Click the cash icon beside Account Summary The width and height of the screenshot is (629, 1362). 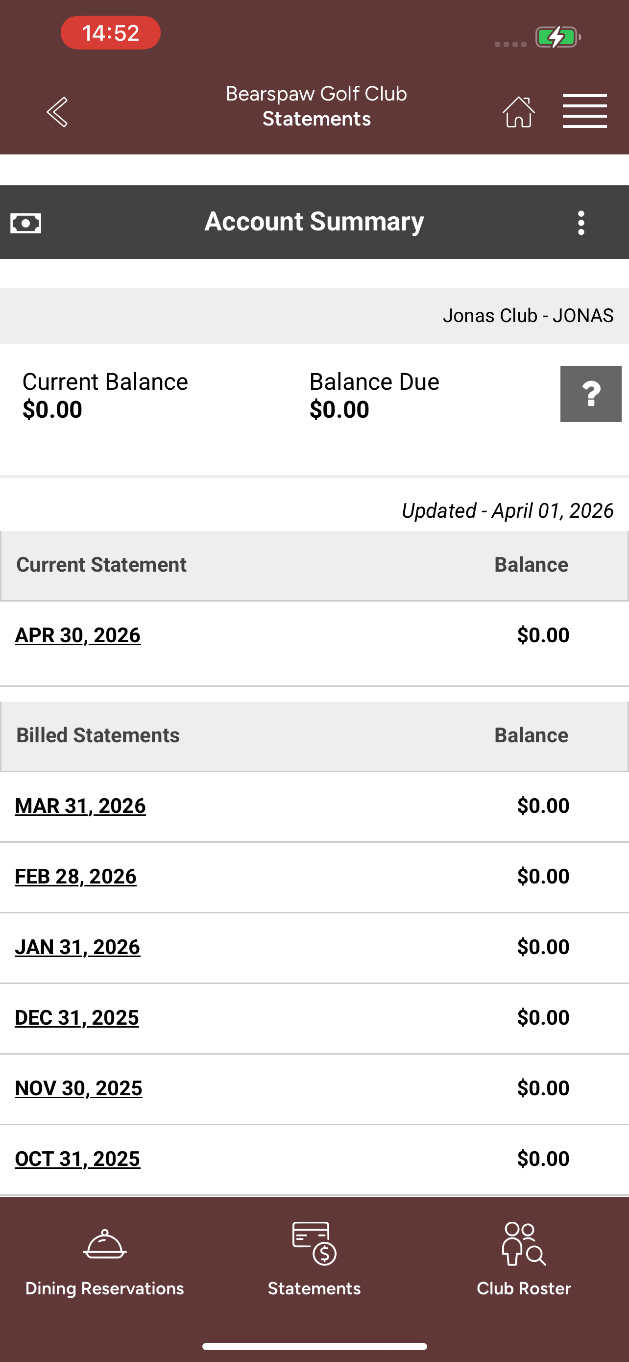click(x=26, y=223)
